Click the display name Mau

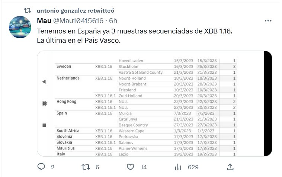pyautogui.click(x=44, y=20)
